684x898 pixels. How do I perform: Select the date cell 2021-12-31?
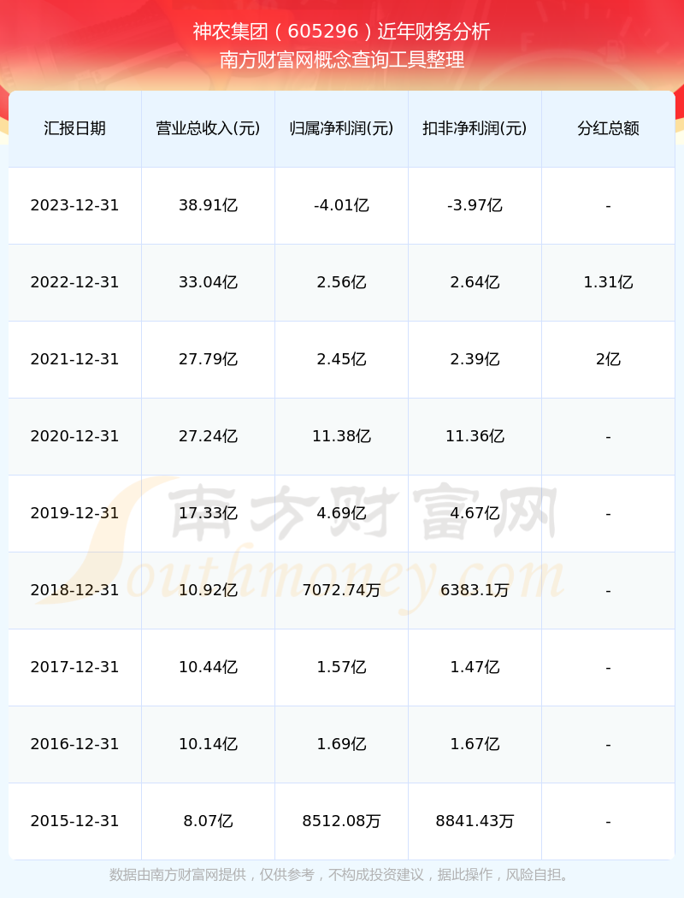pyautogui.click(x=74, y=359)
